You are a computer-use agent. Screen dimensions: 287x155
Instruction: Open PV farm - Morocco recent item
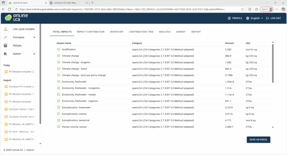pos(21,132)
